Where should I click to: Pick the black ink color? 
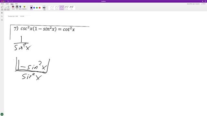point(31,8)
